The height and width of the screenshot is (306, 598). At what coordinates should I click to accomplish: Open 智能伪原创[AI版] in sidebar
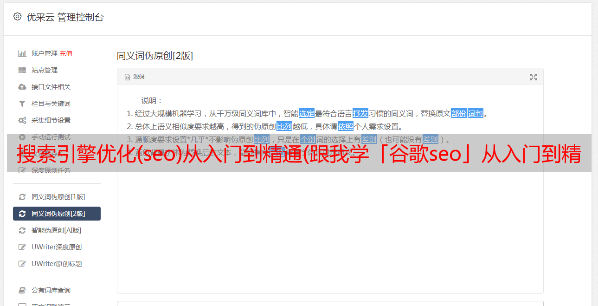tap(57, 230)
